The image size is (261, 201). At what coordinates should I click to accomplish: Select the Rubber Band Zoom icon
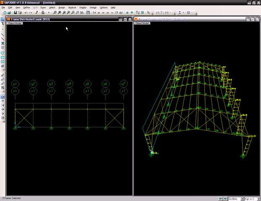click(x=55, y=13)
